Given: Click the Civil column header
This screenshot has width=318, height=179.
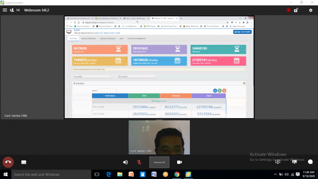Looking at the screenshot, I should 144,96.
